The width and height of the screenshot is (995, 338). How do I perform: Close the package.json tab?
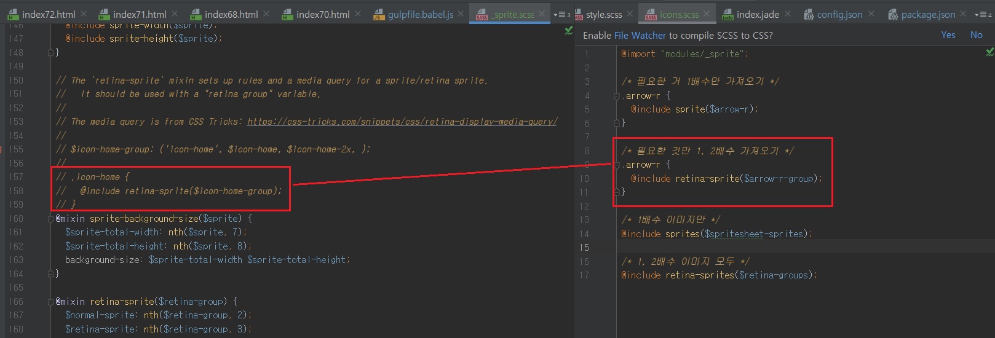click(963, 14)
